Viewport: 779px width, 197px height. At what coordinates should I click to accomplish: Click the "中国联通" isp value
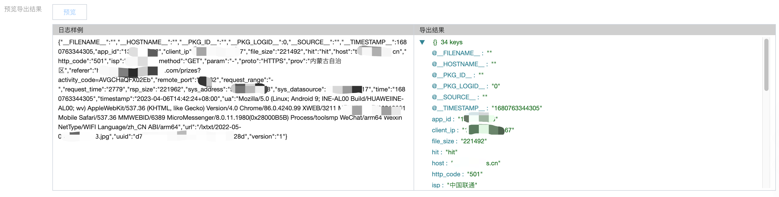[x=462, y=185]
